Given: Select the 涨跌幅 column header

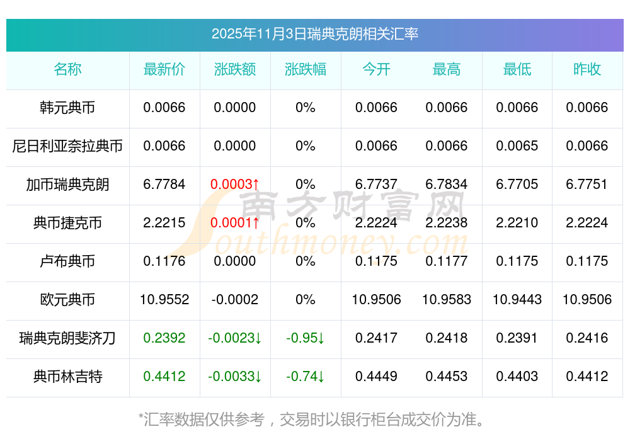Looking at the screenshot, I should point(306,70).
